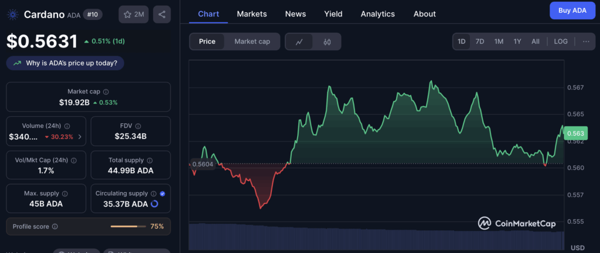Click the 0.567 axis label
This screenshot has height=253, width=600.
click(575, 88)
